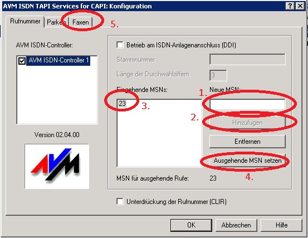Click the AVM logo image
308x238 pixels.
[57, 166]
